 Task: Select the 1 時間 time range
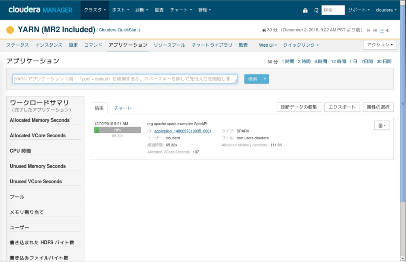point(288,61)
